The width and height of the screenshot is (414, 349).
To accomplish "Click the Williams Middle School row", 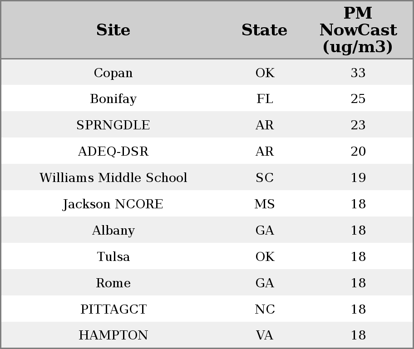I will coord(113,178).
